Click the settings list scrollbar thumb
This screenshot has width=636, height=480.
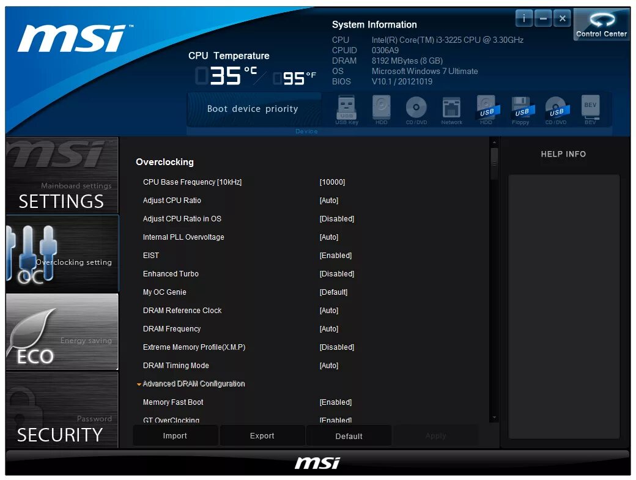[494, 163]
